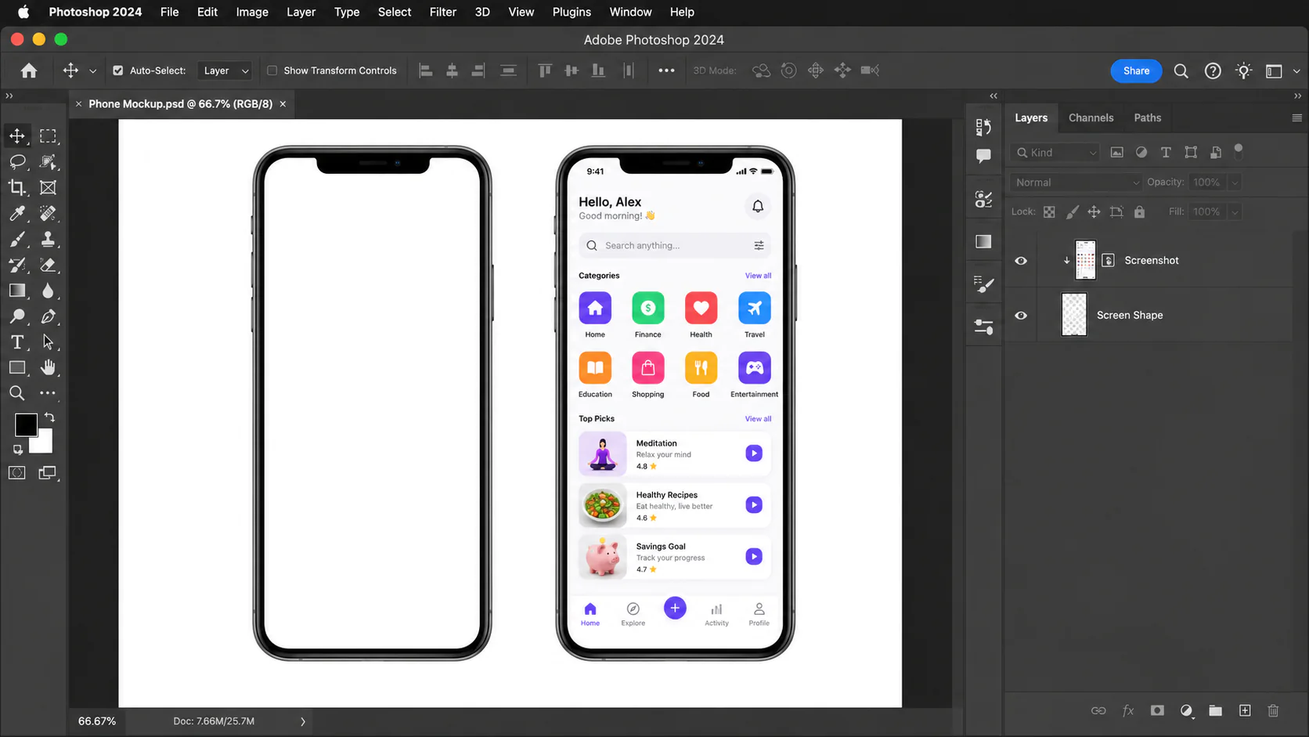
Task: Open the Auto-Select Layer dropdown
Action: click(225, 70)
